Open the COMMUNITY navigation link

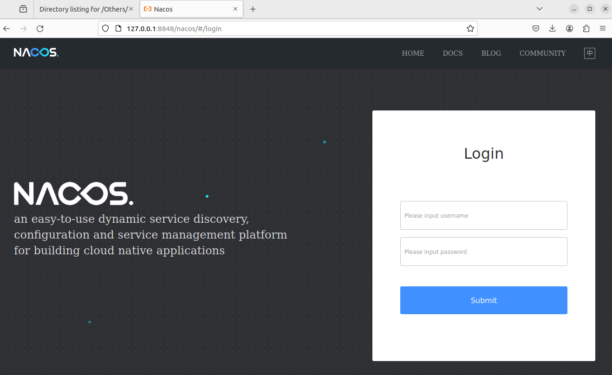(x=542, y=53)
